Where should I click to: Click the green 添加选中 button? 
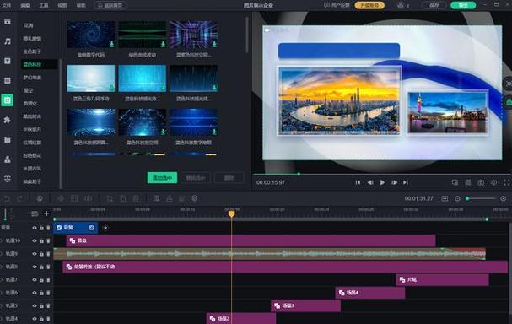[162, 178]
